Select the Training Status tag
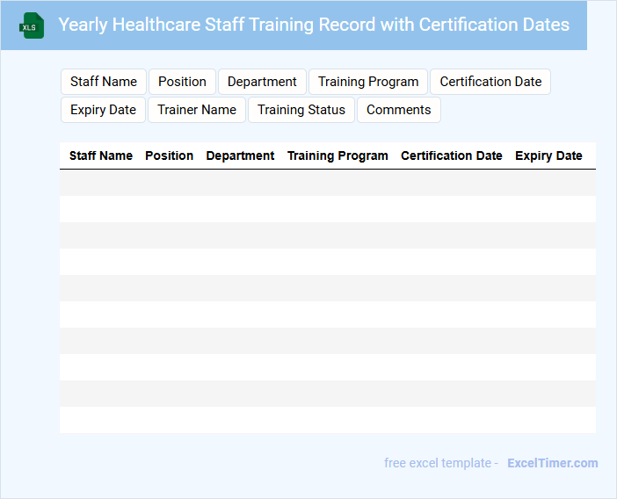 coord(301,110)
